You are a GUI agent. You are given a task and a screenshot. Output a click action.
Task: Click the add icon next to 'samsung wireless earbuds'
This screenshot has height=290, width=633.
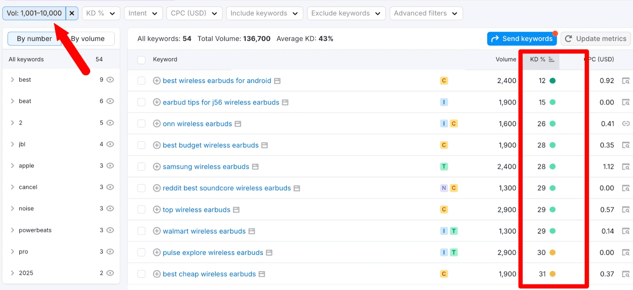click(x=157, y=167)
